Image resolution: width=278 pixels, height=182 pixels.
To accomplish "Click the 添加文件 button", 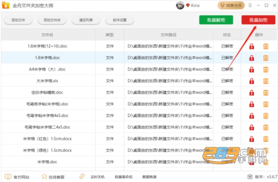I will [x=18, y=20].
